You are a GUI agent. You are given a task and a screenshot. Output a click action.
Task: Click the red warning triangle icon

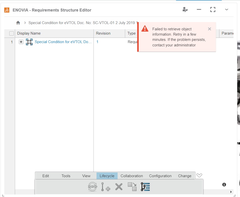(145, 29)
